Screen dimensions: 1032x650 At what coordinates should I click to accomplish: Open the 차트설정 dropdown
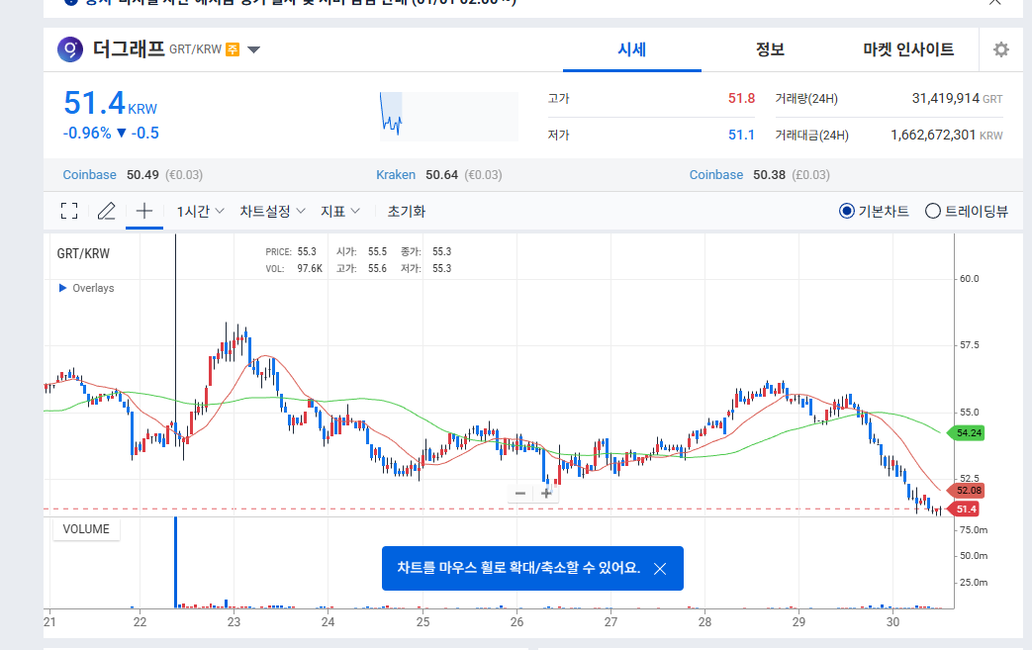tap(272, 211)
